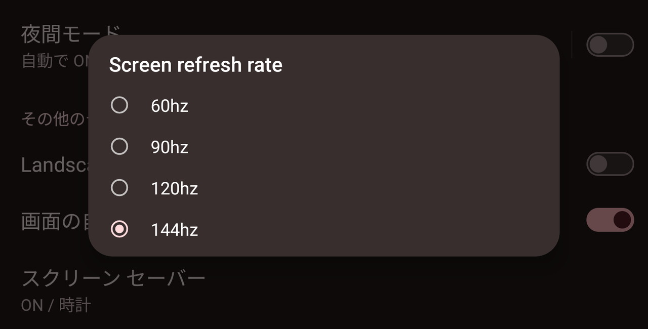The image size is (648, 329).
Task: Select the 60hz radio button
Action: pos(119,105)
